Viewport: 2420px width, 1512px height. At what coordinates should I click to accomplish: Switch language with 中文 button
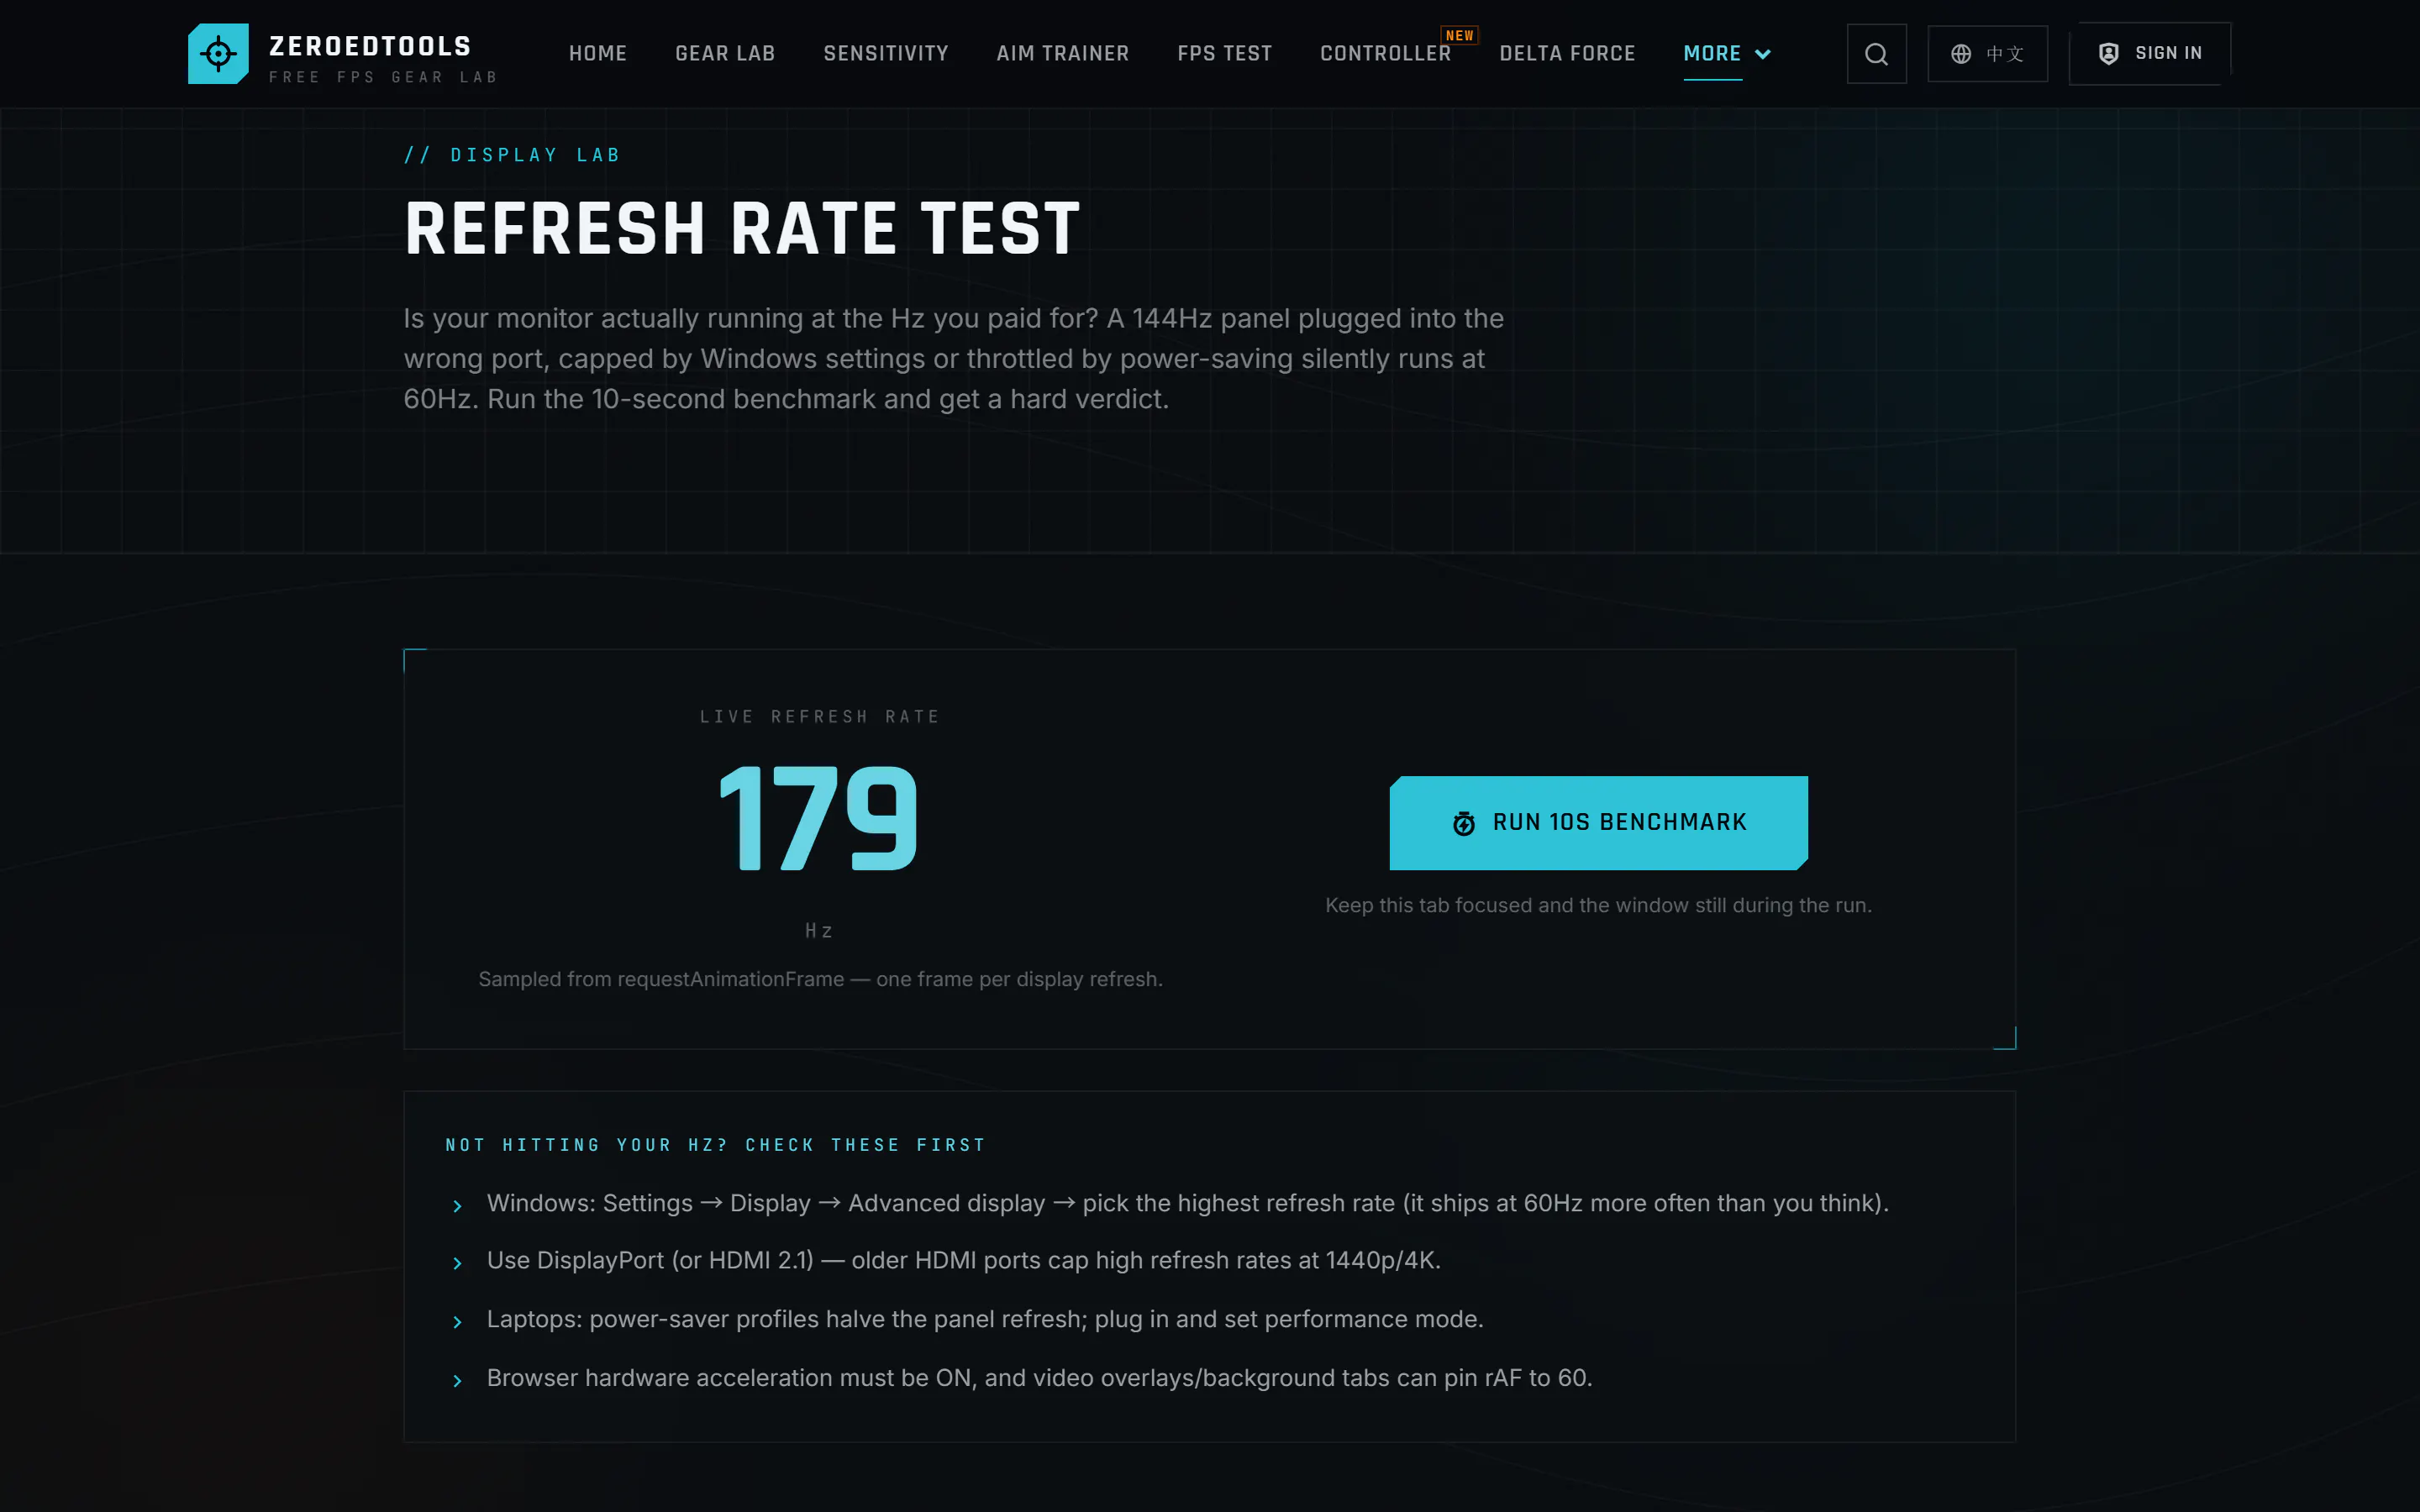coord(1987,54)
